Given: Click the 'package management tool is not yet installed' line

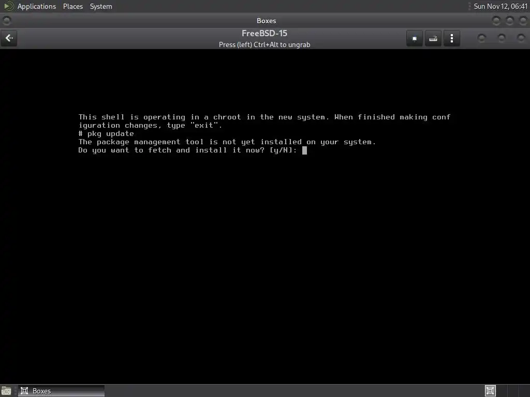Looking at the screenshot, I should click(x=227, y=142).
